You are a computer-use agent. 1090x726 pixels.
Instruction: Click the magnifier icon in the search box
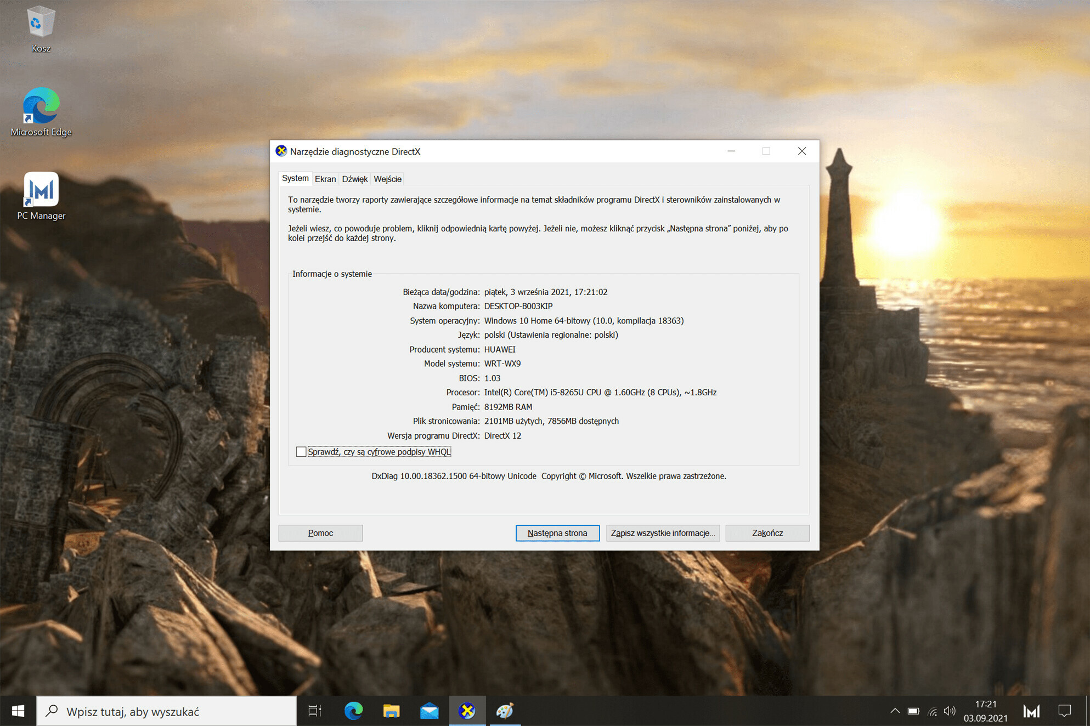[52, 711]
